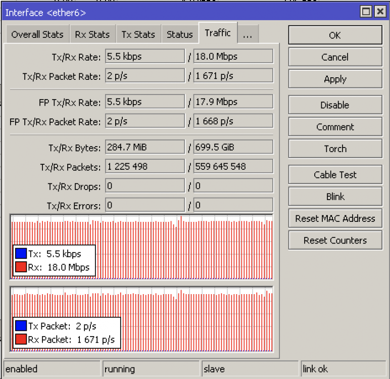Reset Counters for this interface
The height and width of the screenshot is (379, 390).
pos(335,240)
